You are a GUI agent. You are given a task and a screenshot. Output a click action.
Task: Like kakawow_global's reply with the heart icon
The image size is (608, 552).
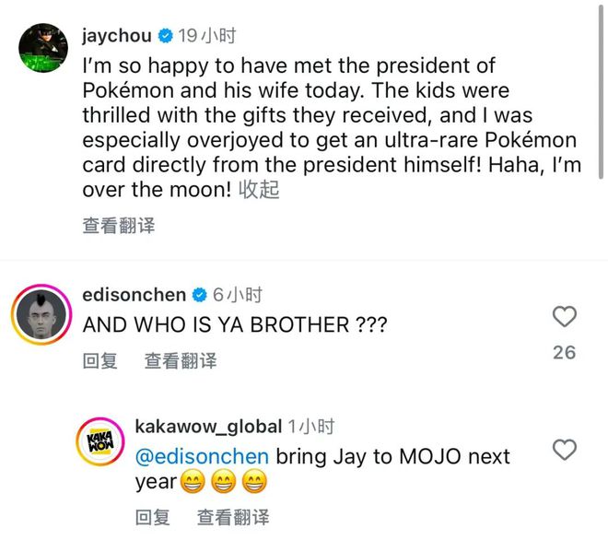point(564,450)
